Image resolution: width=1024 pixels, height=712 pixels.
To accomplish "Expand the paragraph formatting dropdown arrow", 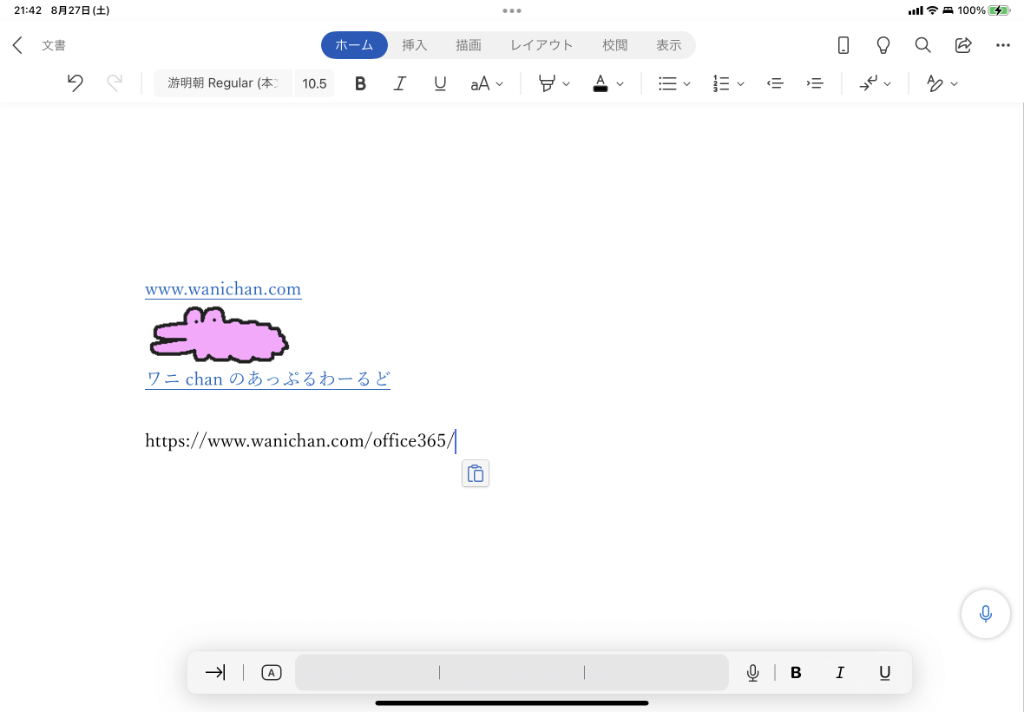I will [887, 83].
